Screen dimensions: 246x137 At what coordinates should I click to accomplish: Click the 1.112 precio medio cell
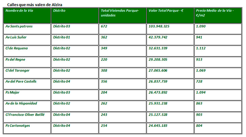(x=201, y=48)
